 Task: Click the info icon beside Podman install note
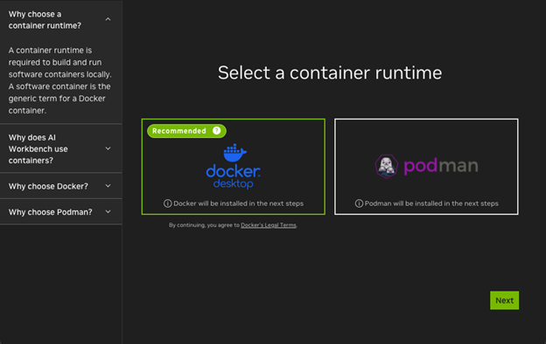pyautogui.click(x=359, y=203)
